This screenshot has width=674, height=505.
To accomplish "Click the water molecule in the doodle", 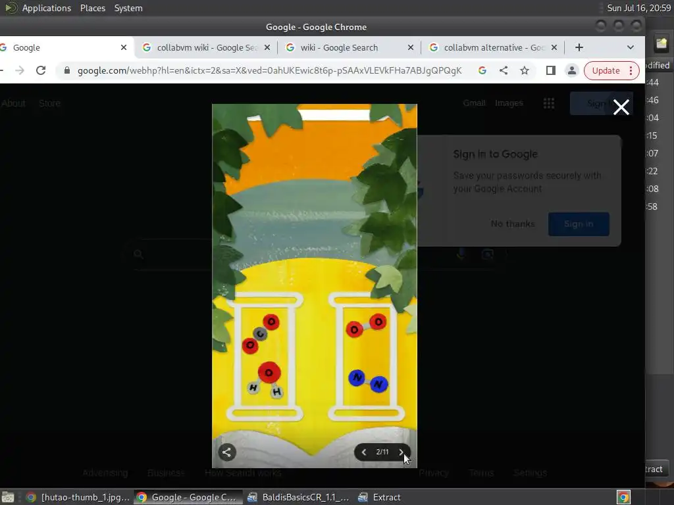I will pyautogui.click(x=266, y=379).
